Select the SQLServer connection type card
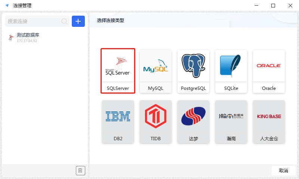This screenshot has width=299, height=179. [x=118, y=71]
